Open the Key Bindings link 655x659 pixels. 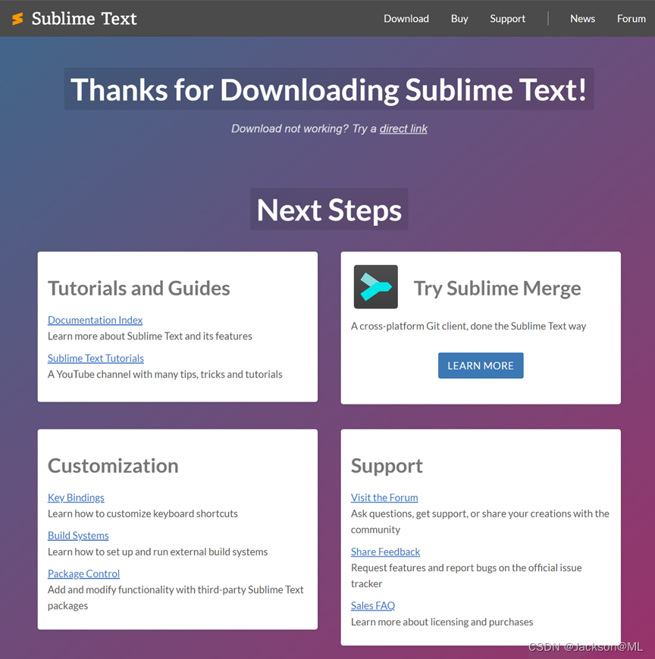click(x=76, y=498)
